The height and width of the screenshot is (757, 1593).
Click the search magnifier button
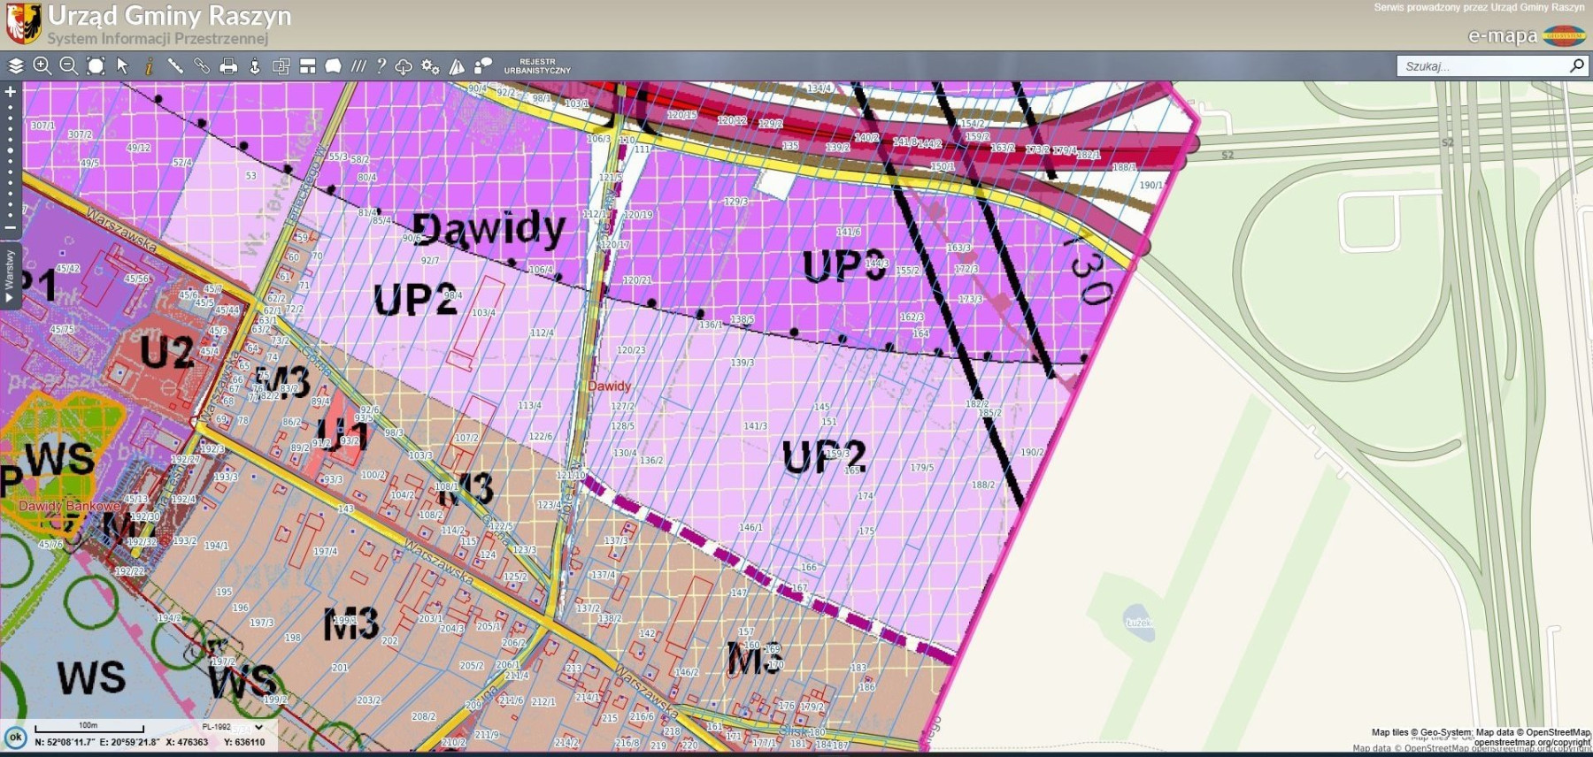point(1576,65)
